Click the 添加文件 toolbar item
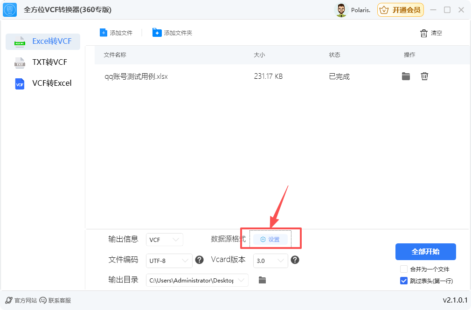 point(116,33)
